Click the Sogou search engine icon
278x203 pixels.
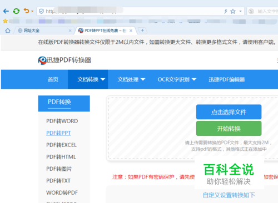coord(251,12)
